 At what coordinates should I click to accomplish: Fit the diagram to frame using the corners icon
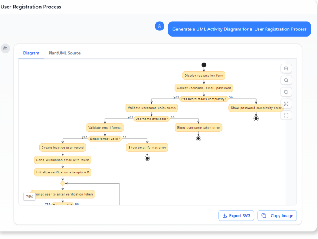click(286, 115)
